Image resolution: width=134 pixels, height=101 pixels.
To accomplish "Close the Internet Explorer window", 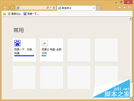I will click(x=128, y=2).
